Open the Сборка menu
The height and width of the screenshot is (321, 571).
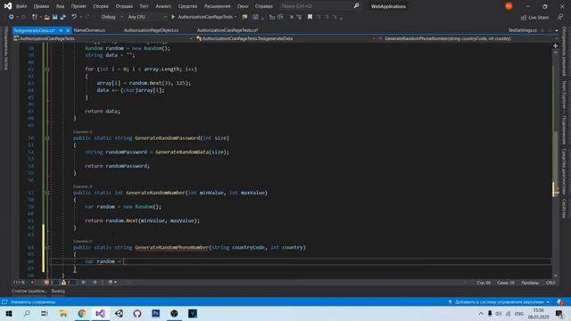(101, 6)
